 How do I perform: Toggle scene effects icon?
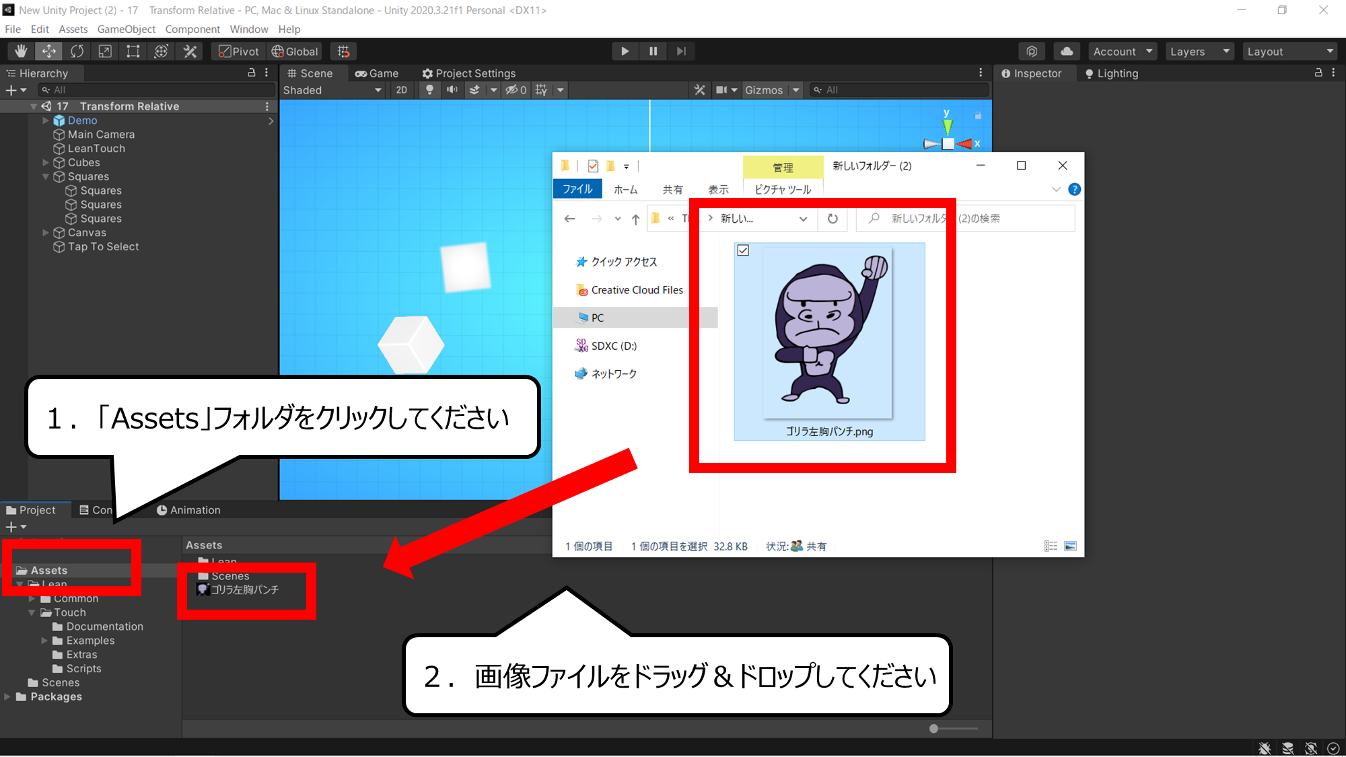tap(474, 90)
